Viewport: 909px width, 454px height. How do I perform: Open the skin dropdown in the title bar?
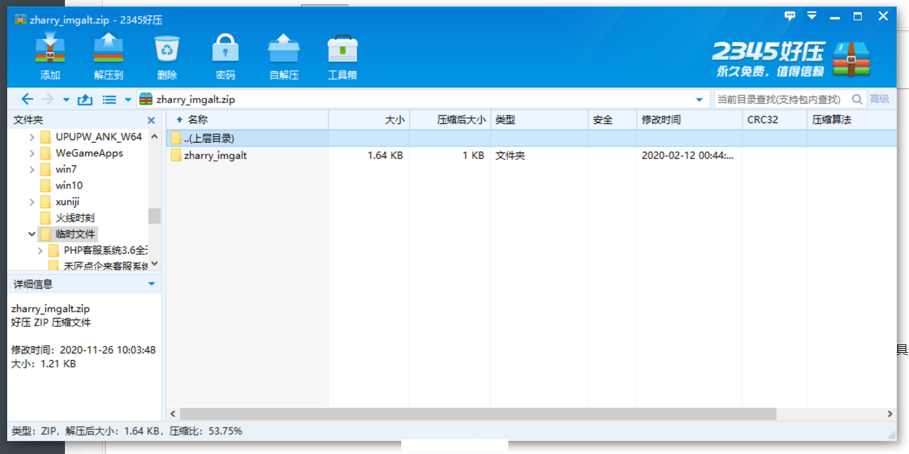tap(812, 16)
